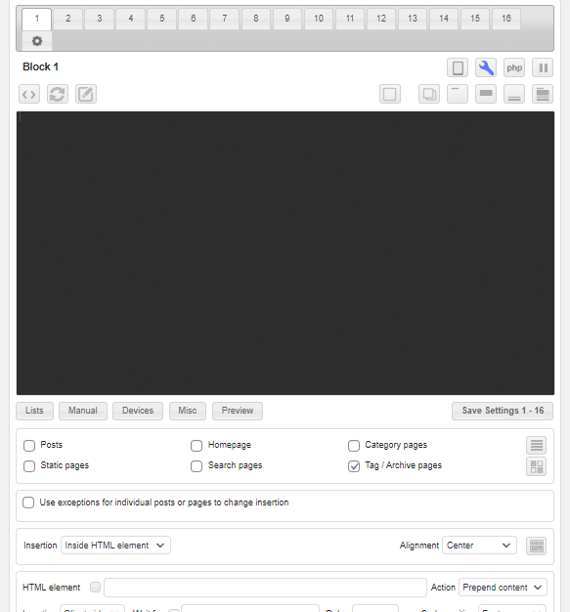The height and width of the screenshot is (612, 570).
Task: Uncheck Tag / Archive pages
Action: [354, 466]
